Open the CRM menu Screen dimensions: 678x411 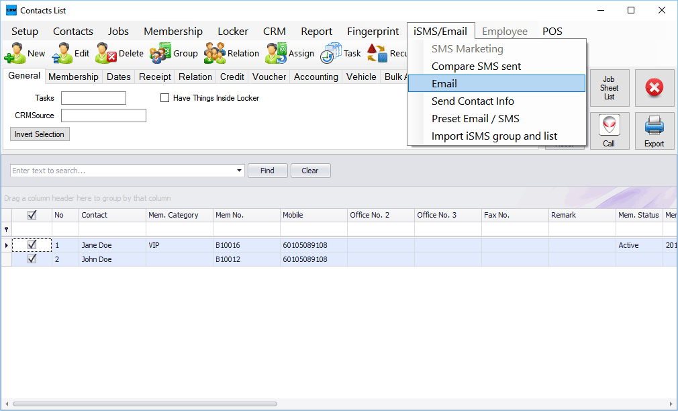coord(275,31)
